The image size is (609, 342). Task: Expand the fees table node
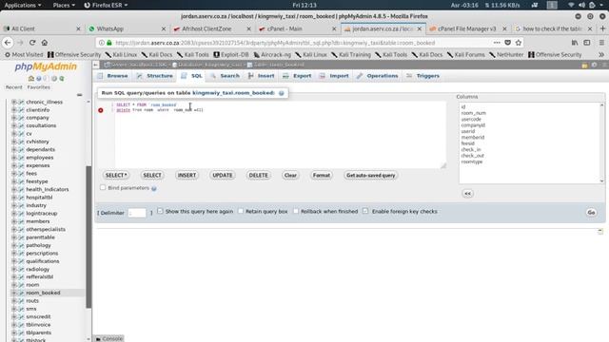14,173
